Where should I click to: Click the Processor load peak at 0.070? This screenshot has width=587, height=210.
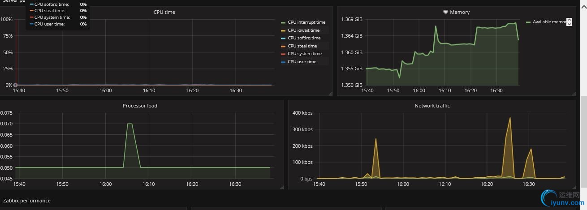coord(130,124)
